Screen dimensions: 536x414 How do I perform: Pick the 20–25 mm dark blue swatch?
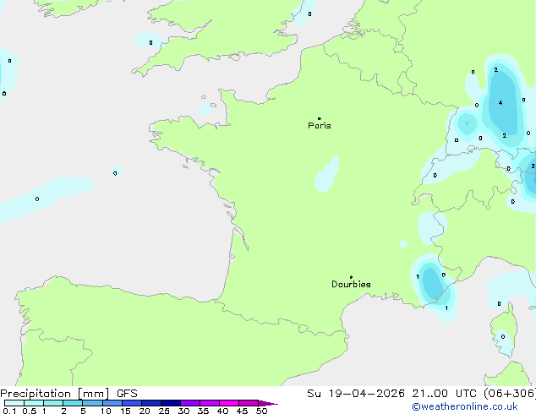click(x=151, y=403)
